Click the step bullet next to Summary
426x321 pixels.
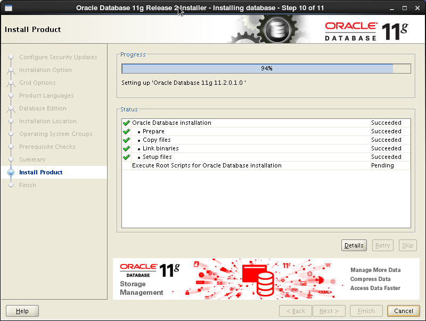[x=11, y=159]
